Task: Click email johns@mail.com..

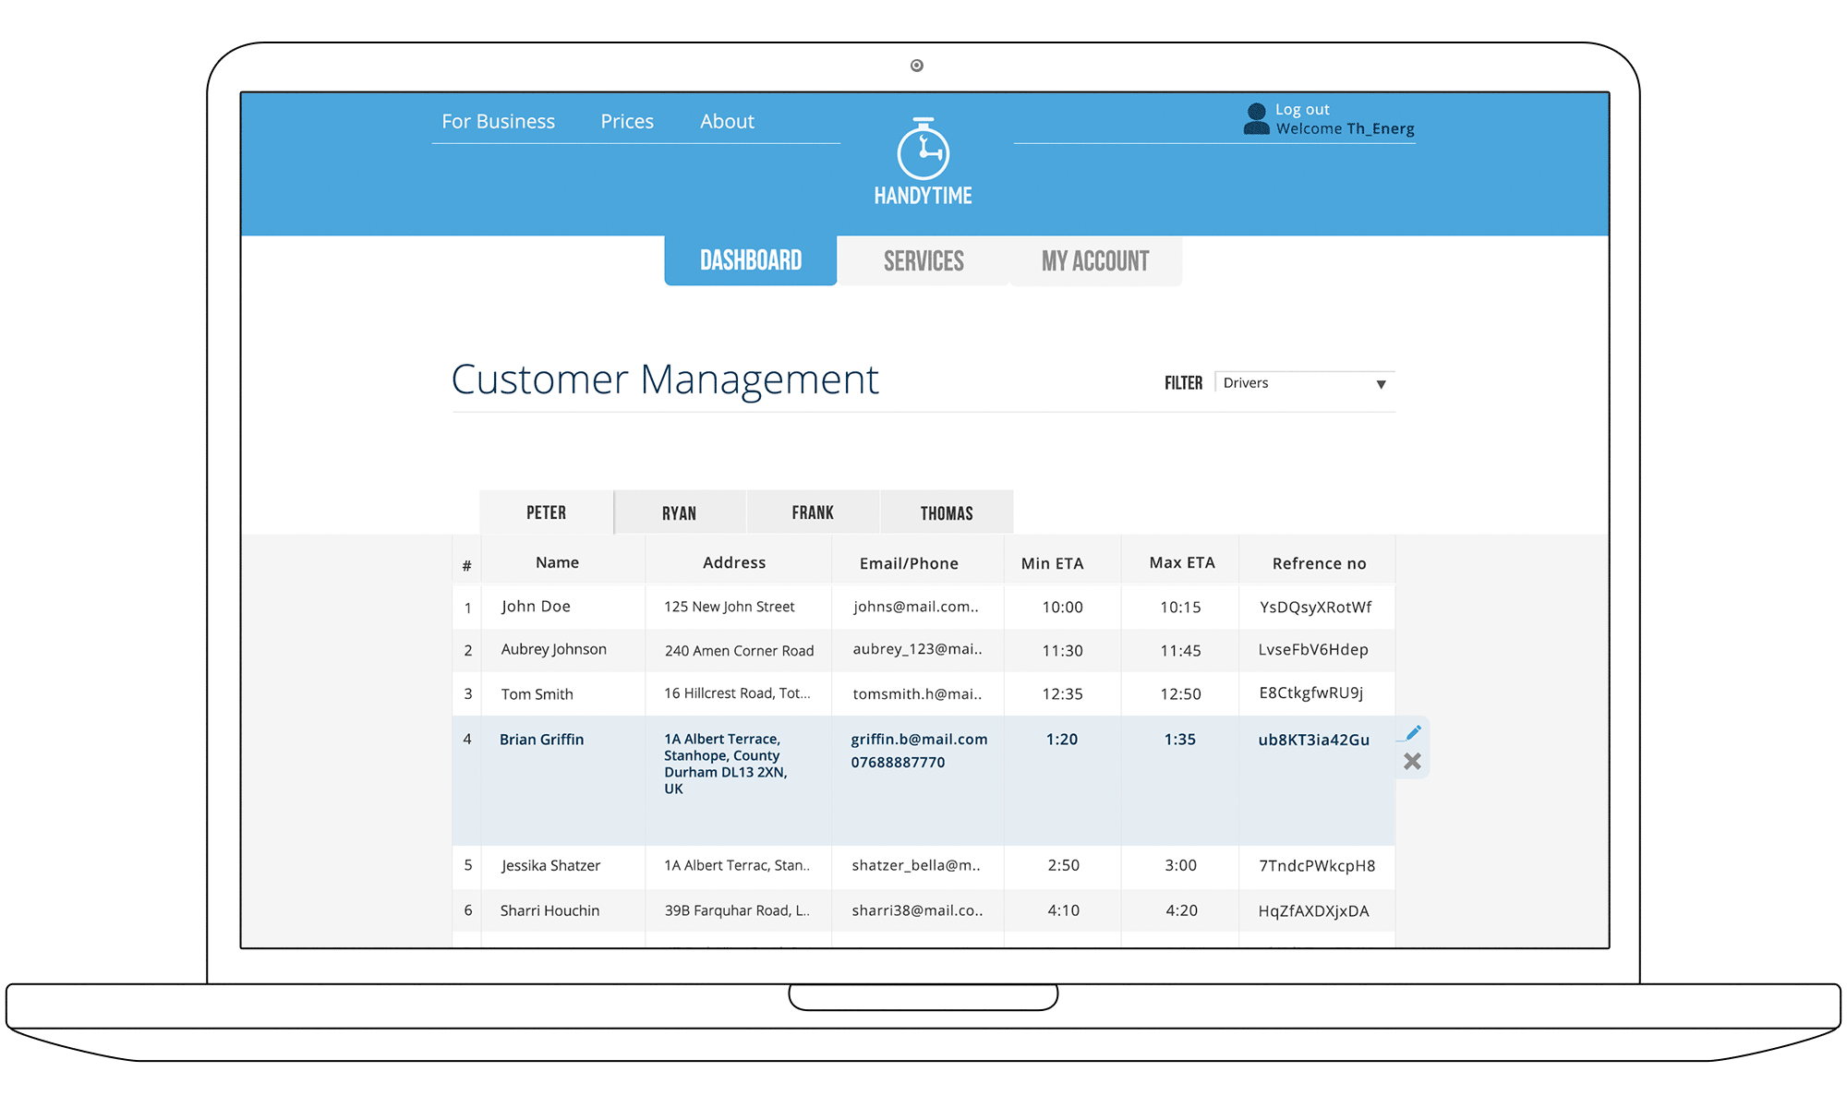Action: pos(915,607)
